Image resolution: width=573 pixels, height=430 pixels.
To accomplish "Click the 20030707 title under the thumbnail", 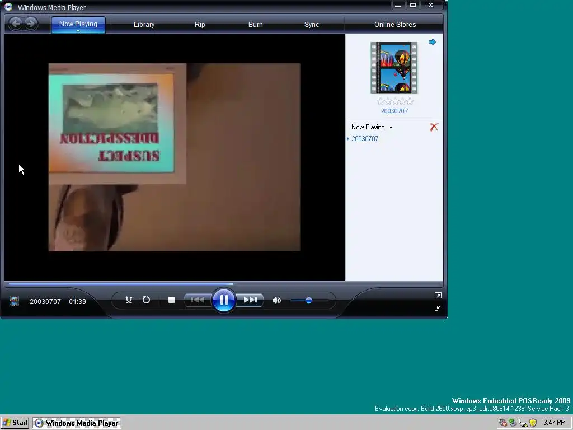I will 394,111.
